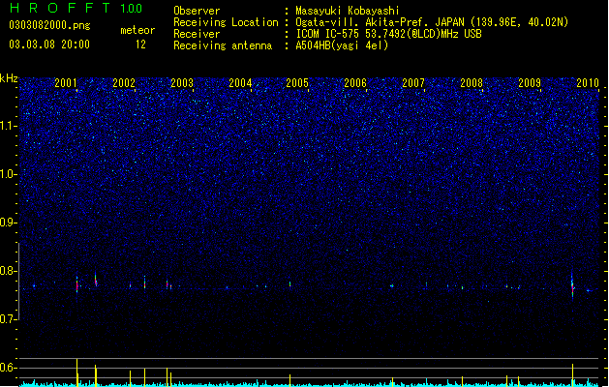
Task: Click the 2006 time axis label
Action: click(355, 82)
